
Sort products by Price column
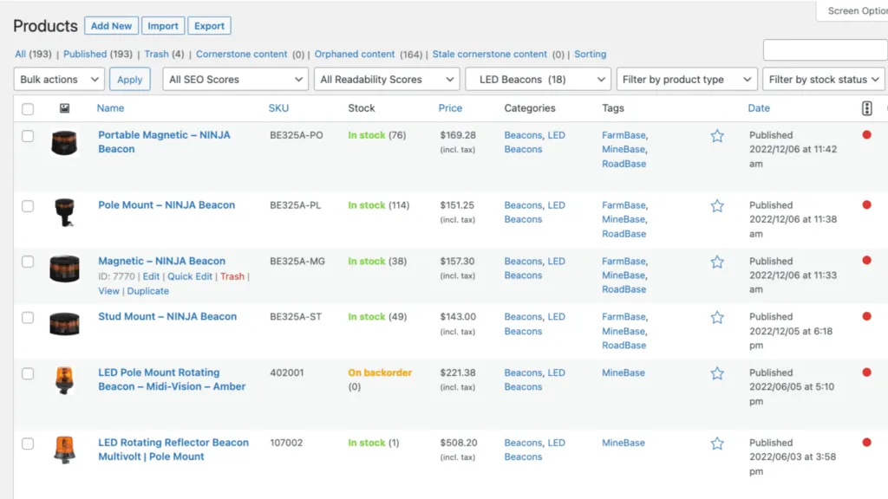(x=450, y=108)
